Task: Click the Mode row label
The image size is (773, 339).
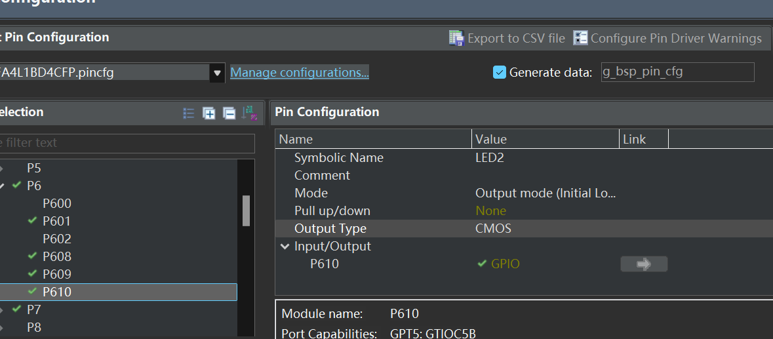Action: point(311,193)
